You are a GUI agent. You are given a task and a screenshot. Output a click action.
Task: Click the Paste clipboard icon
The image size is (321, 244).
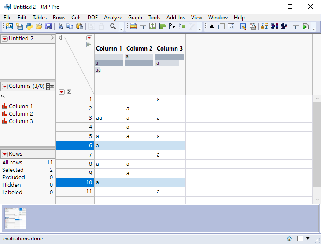click(80, 26)
